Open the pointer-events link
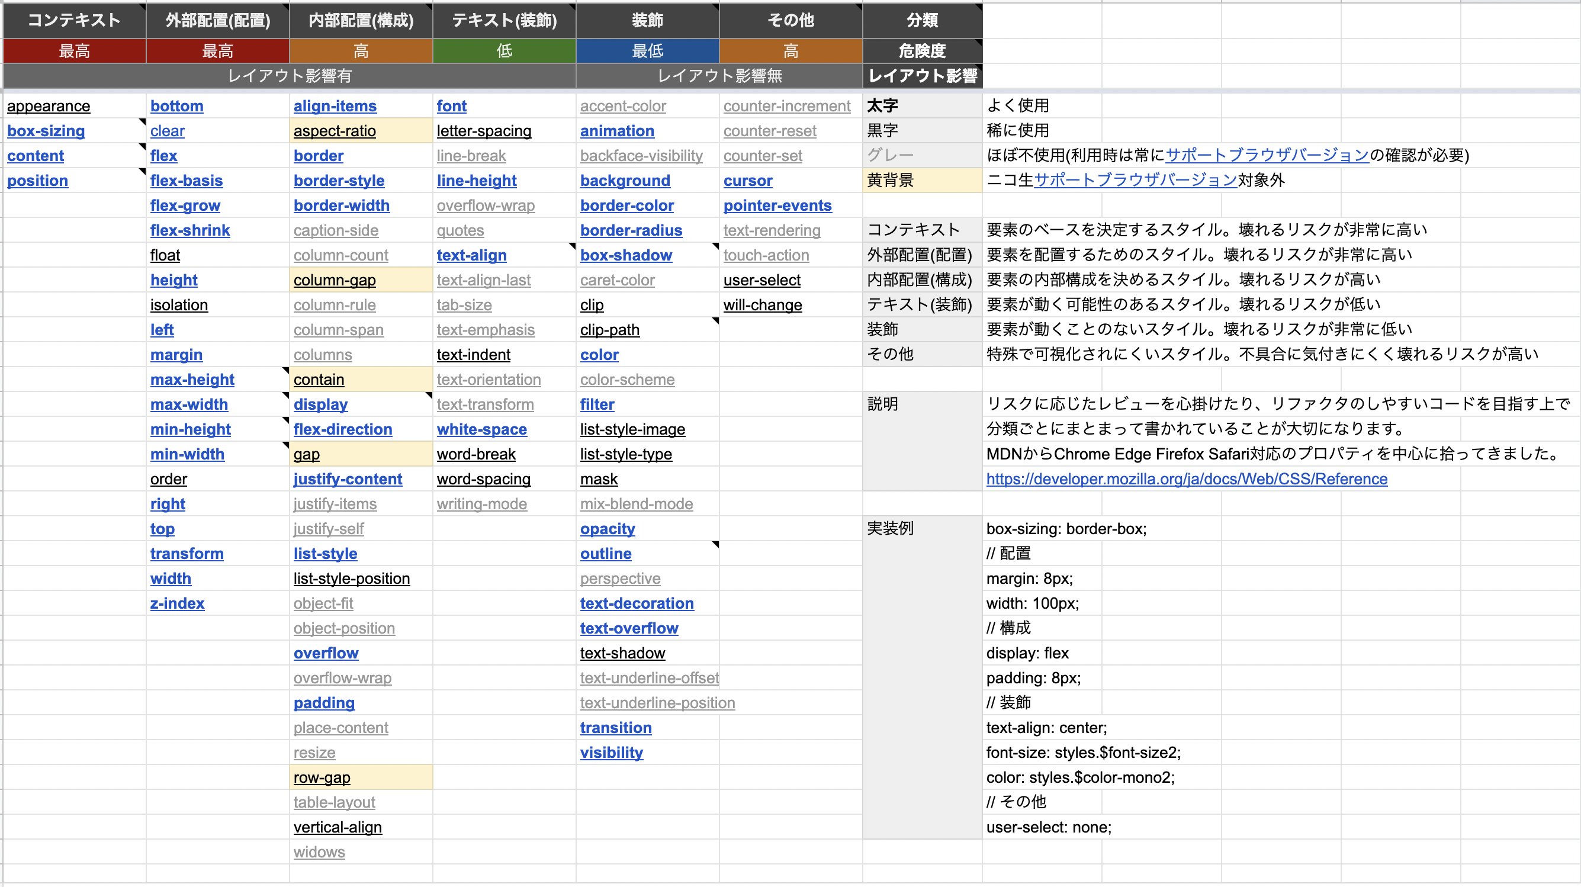The height and width of the screenshot is (887, 1581). pyautogui.click(x=777, y=205)
